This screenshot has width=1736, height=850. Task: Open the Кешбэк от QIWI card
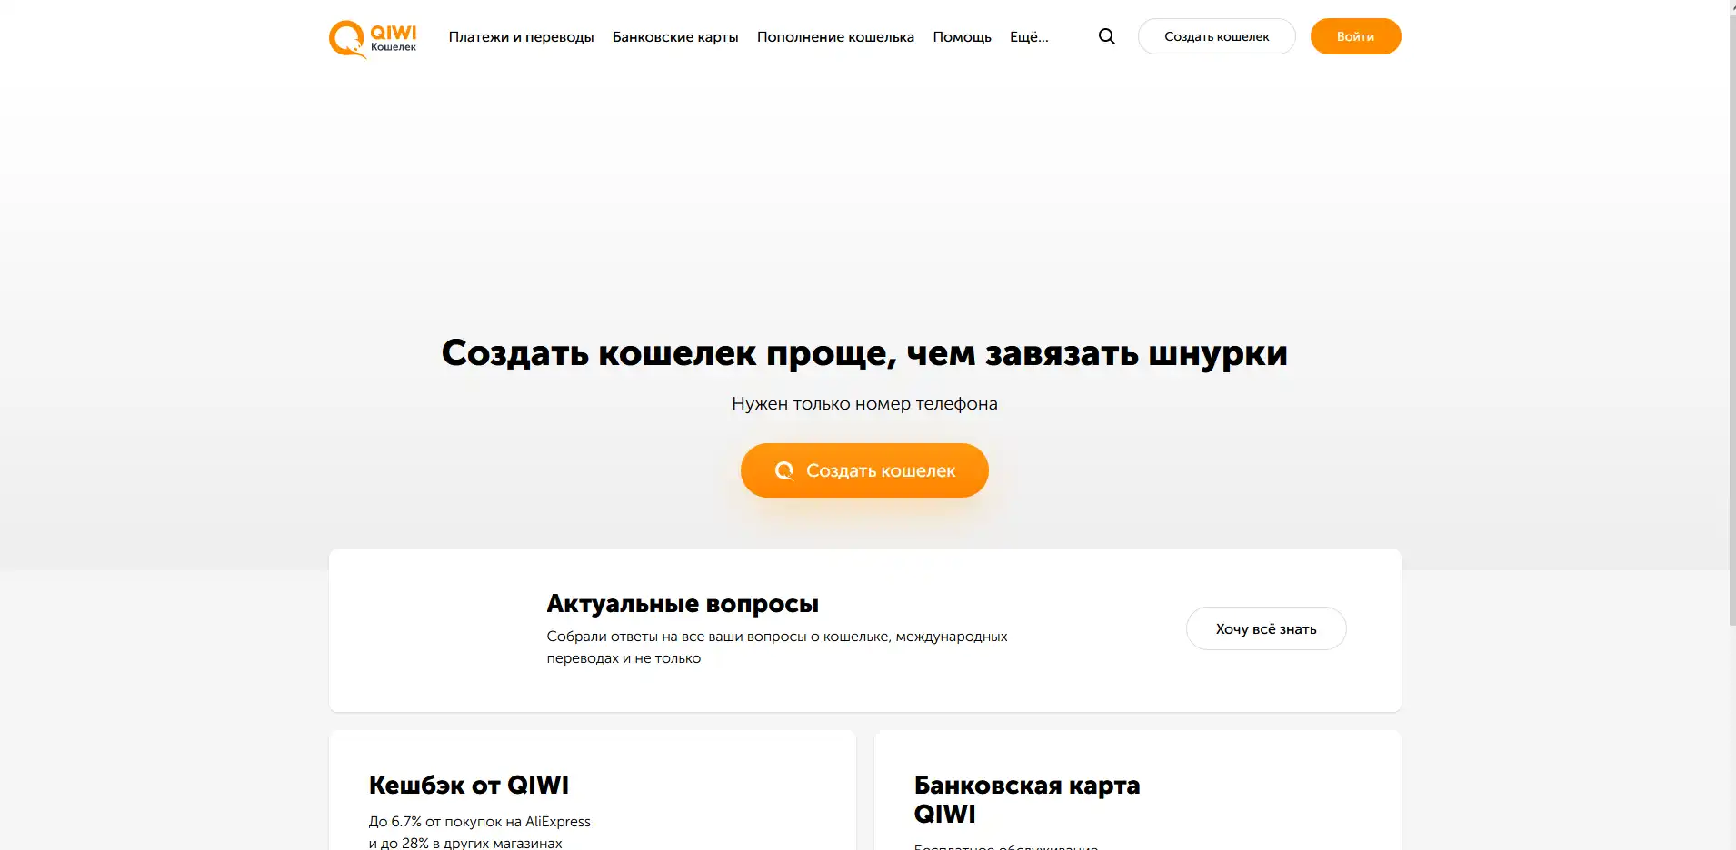[592, 790]
